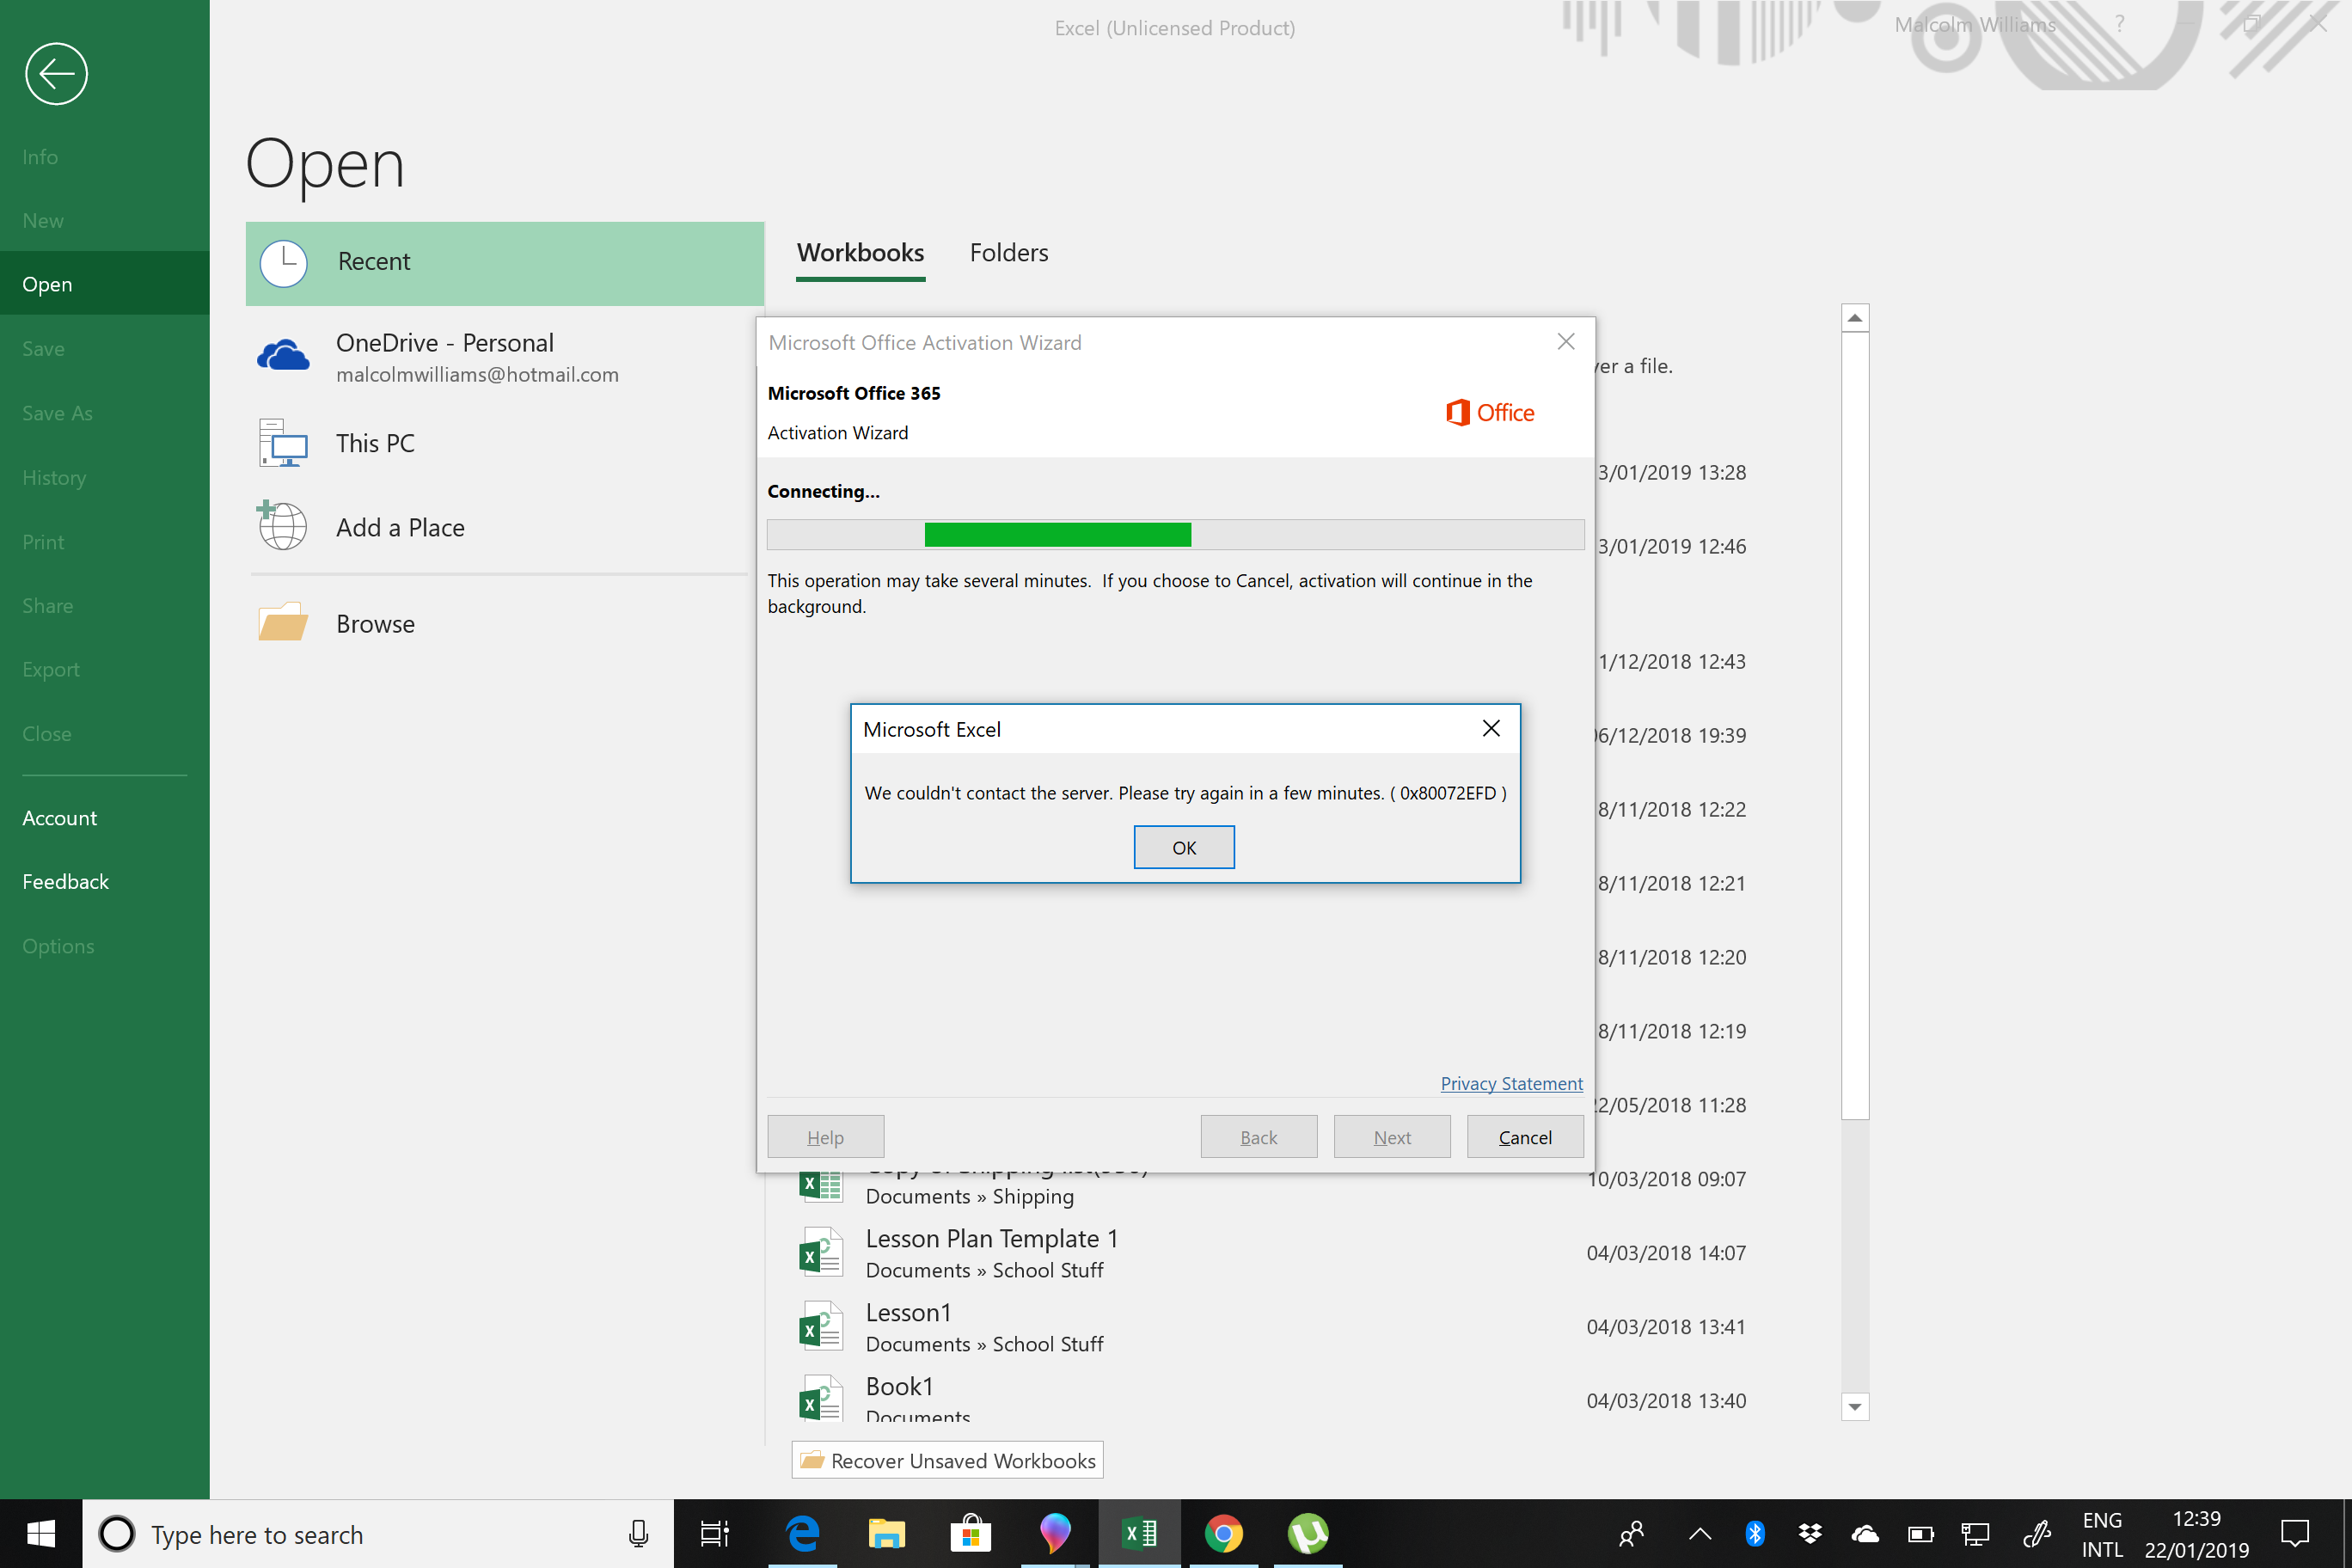2352x1568 pixels.
Task: Switch to the Folders tab
Action: [1009, 253]
